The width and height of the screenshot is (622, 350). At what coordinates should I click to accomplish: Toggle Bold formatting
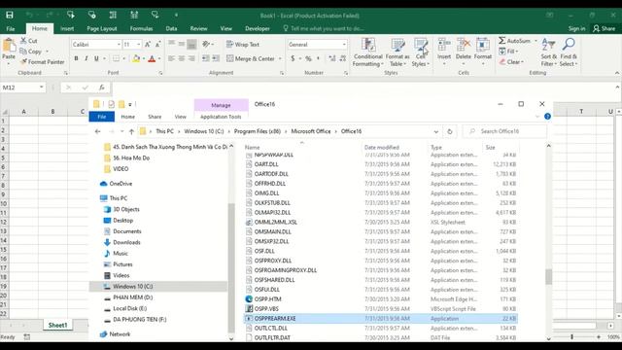(76, 58)
